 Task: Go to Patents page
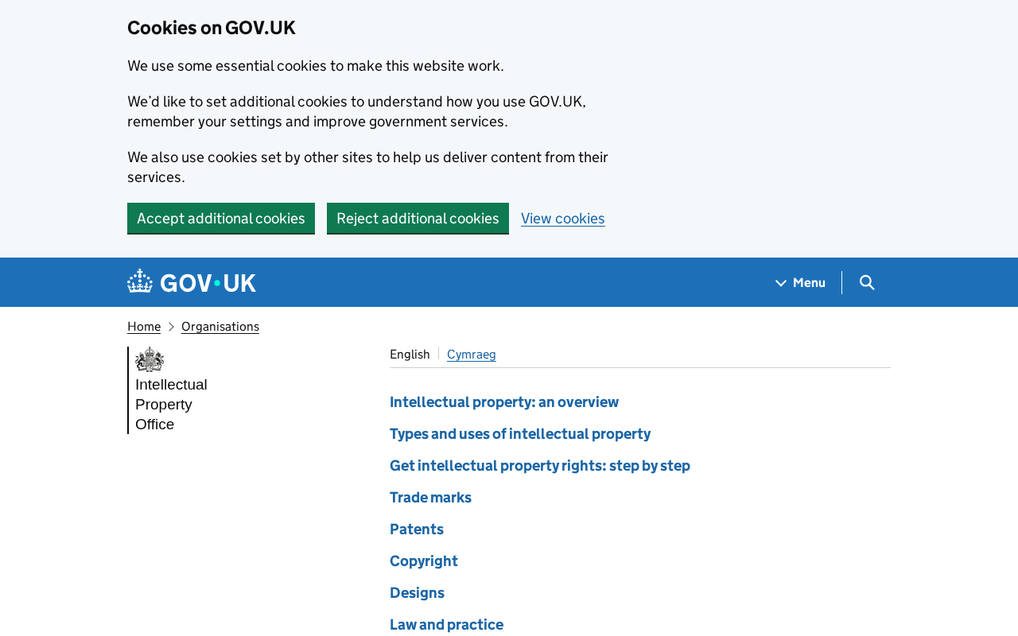pos(417,529)
